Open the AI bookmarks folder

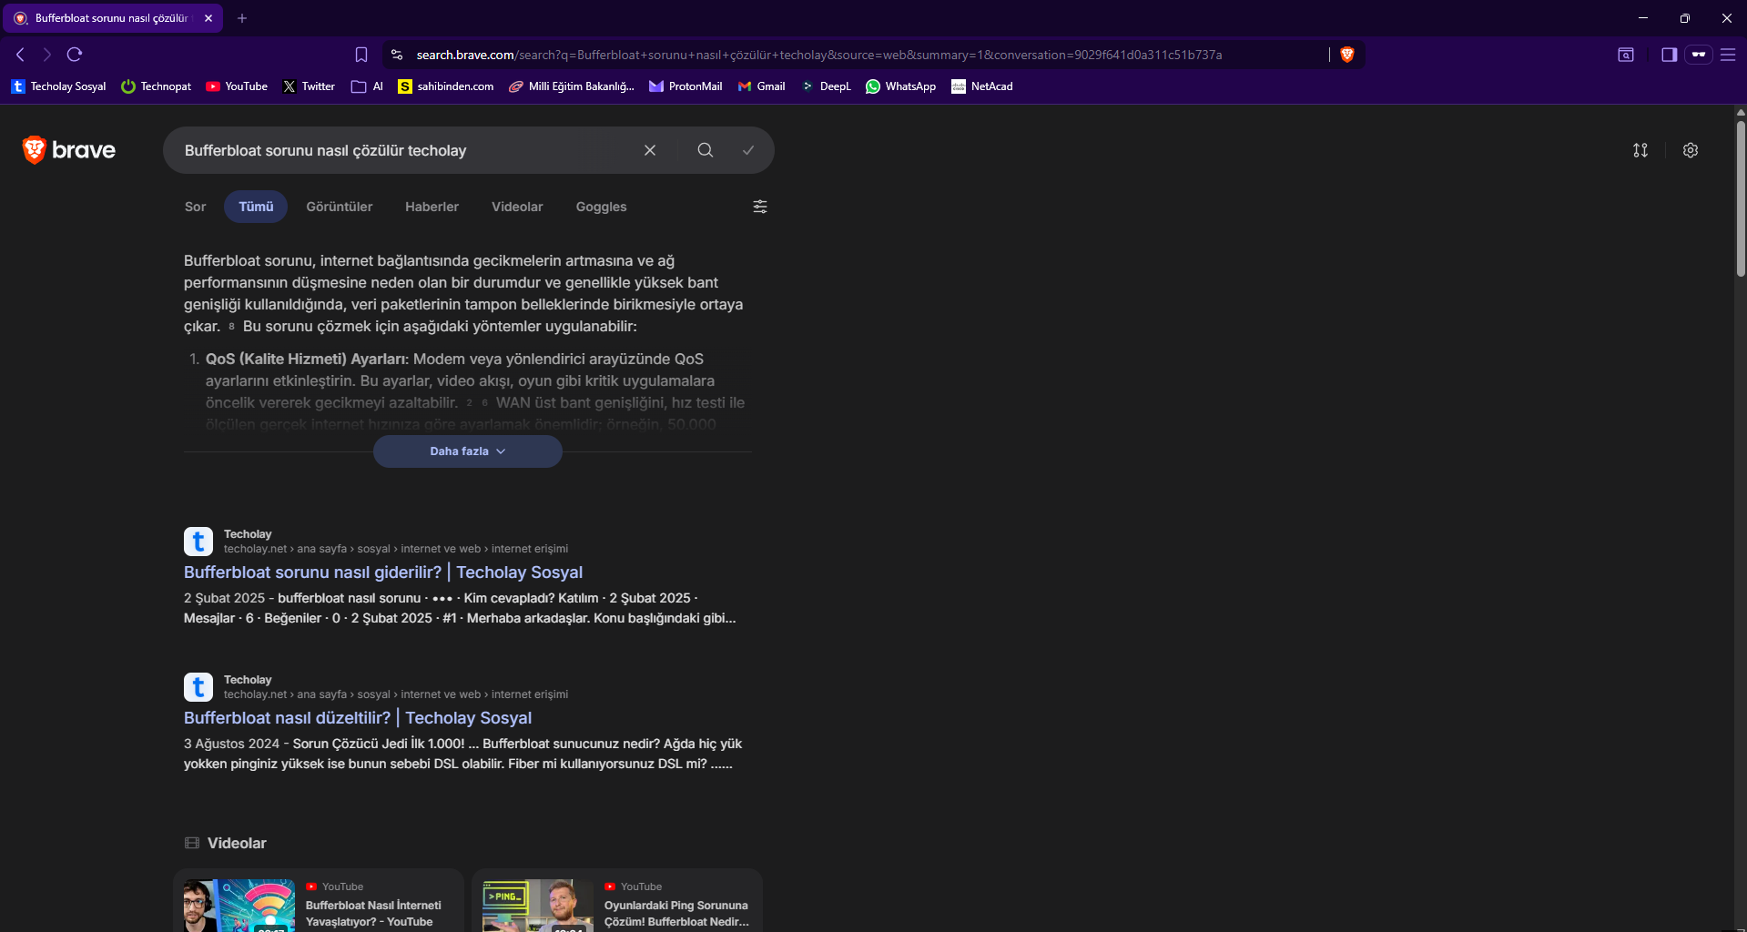pos(368,86)
